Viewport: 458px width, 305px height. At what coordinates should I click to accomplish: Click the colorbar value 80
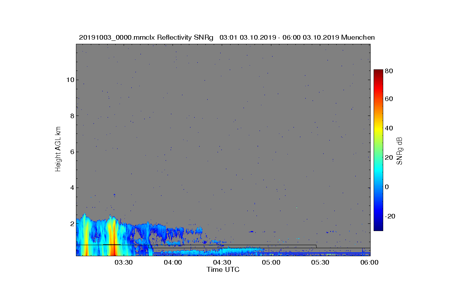click(x=389, y=71)
